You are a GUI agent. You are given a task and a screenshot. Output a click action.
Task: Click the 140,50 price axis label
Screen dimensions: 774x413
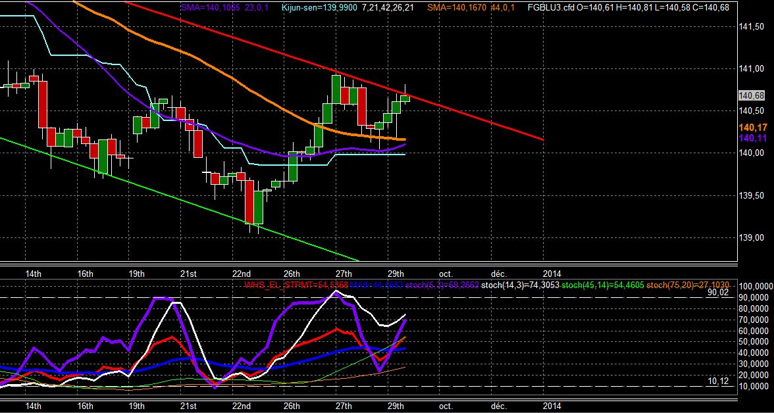750,110
